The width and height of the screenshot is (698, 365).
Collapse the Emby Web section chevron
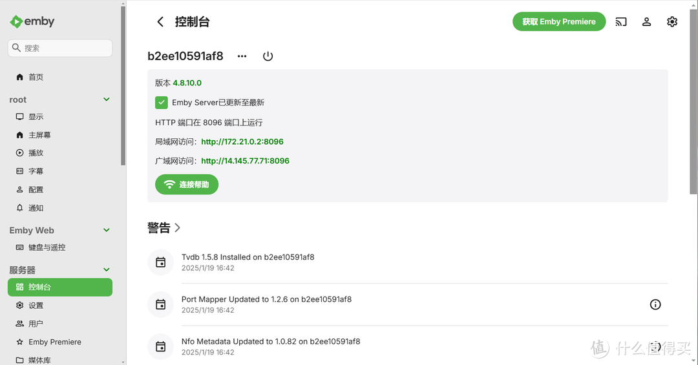107,230
